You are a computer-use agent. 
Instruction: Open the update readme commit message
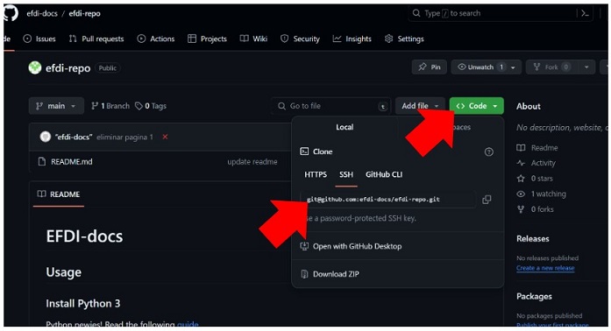tap(252, 162)
